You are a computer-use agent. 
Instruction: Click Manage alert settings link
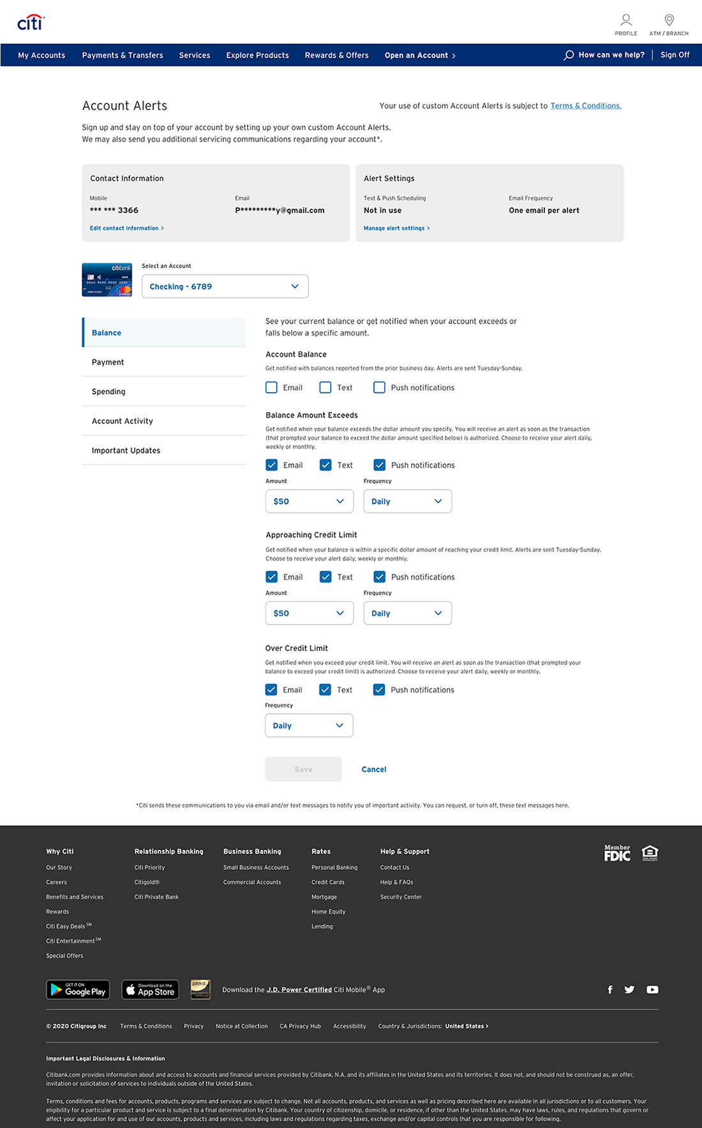396,228
